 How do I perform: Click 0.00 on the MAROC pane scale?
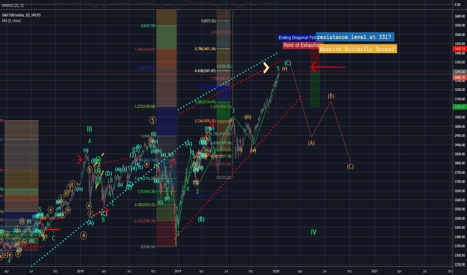coord(457,4)
